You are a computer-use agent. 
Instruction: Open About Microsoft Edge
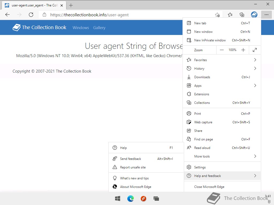click(146, 187)
